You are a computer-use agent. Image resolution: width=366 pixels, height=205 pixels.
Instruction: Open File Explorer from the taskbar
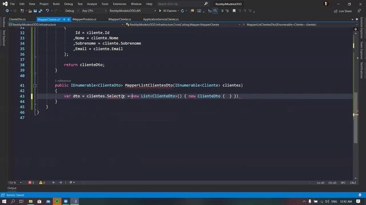click(30, 201)
